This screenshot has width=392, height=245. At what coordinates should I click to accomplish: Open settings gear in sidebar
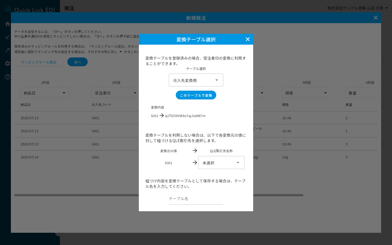pyautogui.click(x=8, y=63)
